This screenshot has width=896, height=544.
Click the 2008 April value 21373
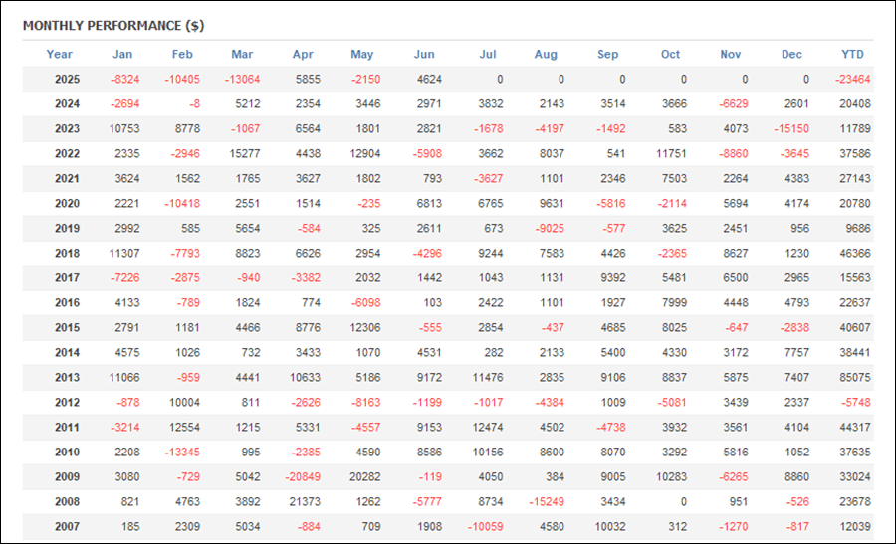tap(306, 502)
